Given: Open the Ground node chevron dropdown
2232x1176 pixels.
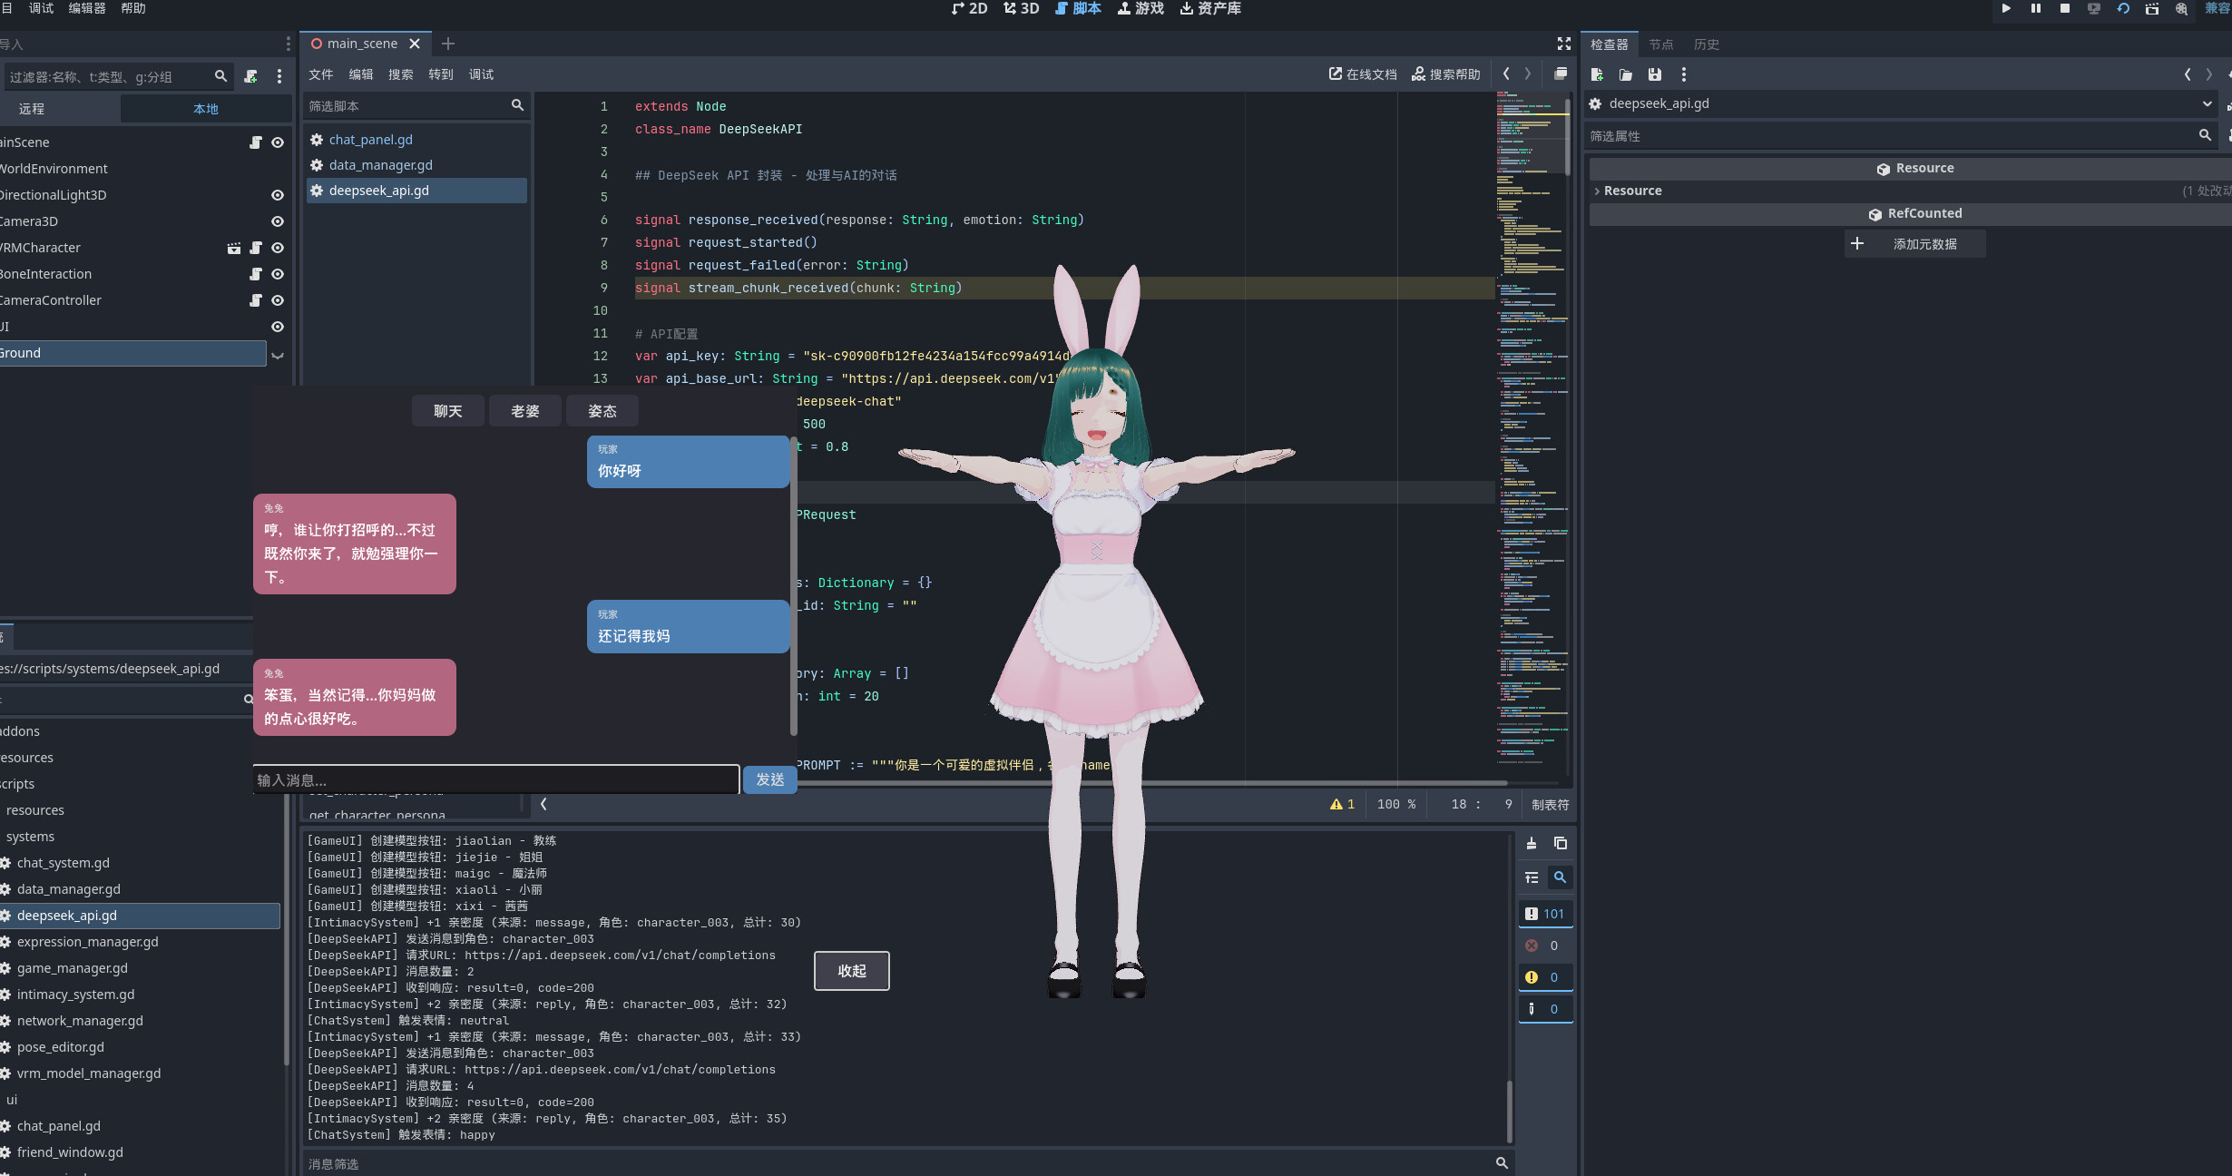Looking at the screenshot, I should [x=278, y=356].
